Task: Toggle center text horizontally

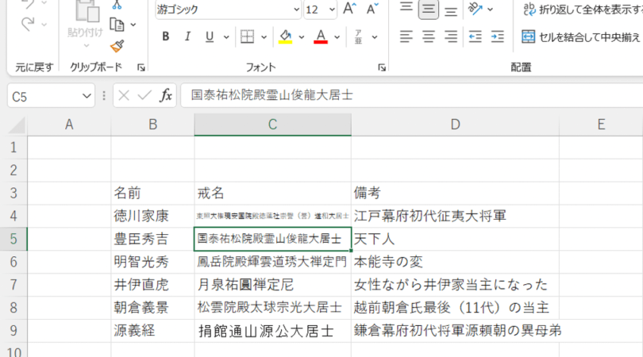Action: tap(429, 36)
